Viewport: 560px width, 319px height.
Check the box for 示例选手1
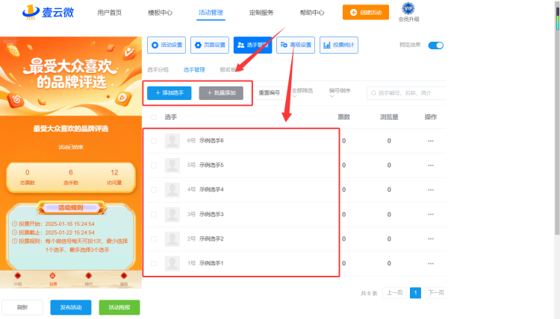click(x=154, y=263)
